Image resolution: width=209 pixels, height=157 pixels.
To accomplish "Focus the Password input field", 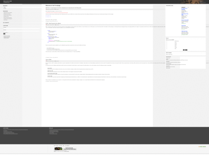I will pyautogui.click(x=22, y=31).
